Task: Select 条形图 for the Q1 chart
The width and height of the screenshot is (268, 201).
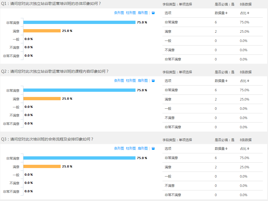Action: click(119, 13)
